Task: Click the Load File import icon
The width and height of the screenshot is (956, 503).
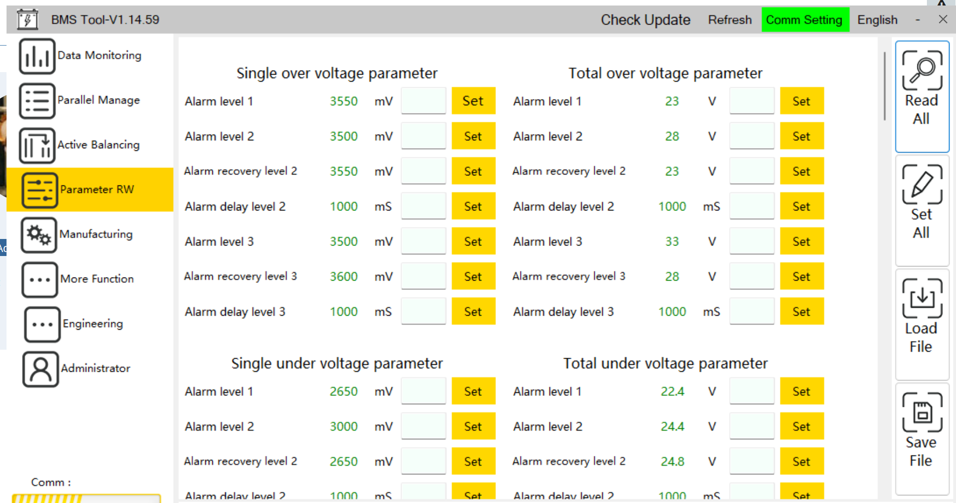Action: [x=922, y=299]
